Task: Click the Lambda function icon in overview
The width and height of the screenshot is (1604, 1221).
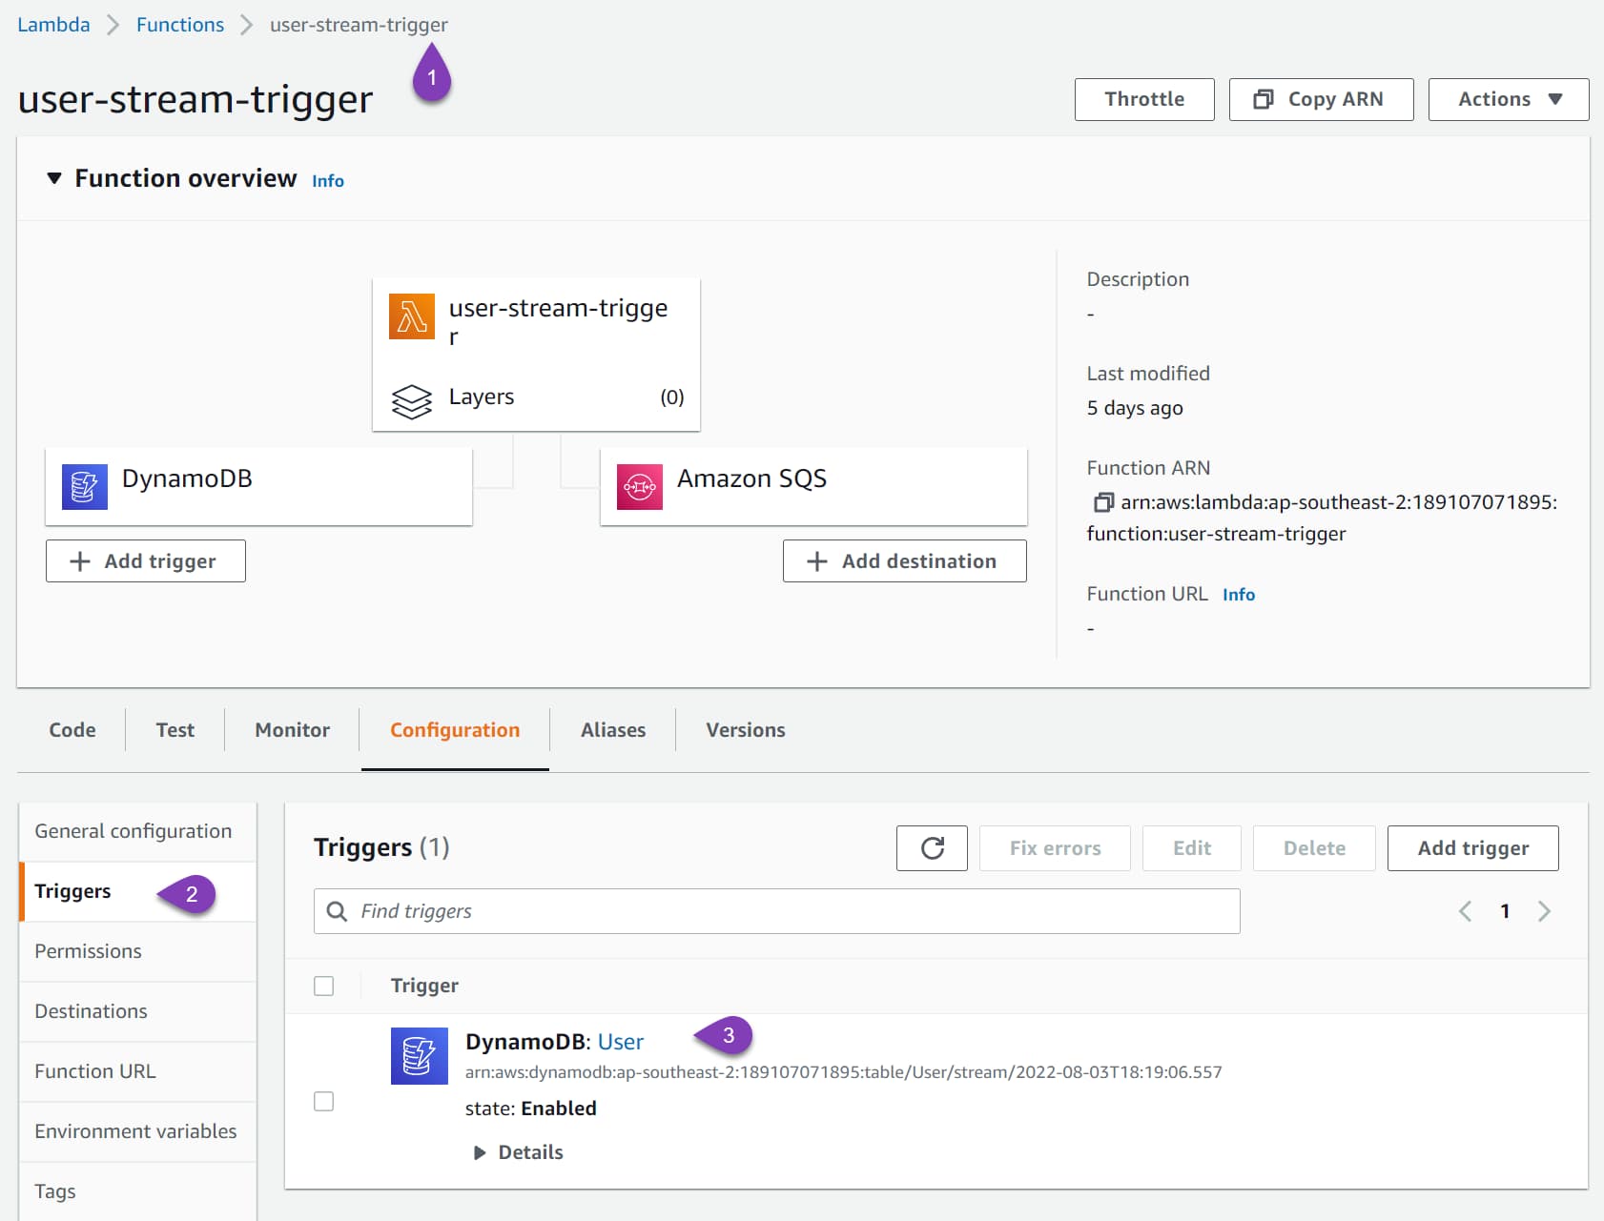Action: tap(412, 316)
